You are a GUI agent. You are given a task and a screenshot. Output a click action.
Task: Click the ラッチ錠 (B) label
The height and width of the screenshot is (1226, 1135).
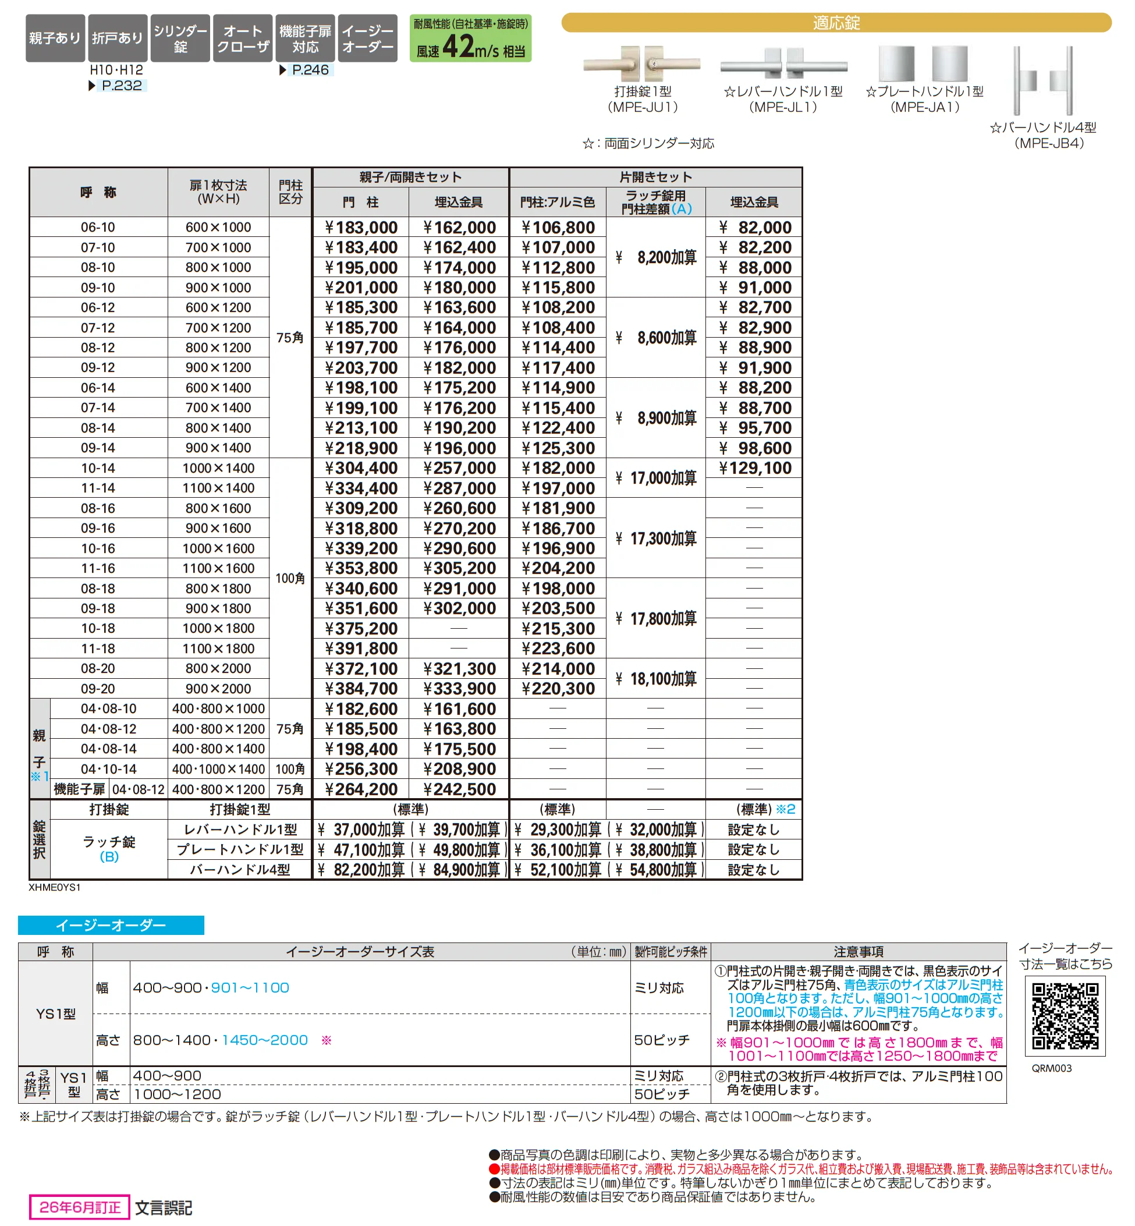pos(109,849)
